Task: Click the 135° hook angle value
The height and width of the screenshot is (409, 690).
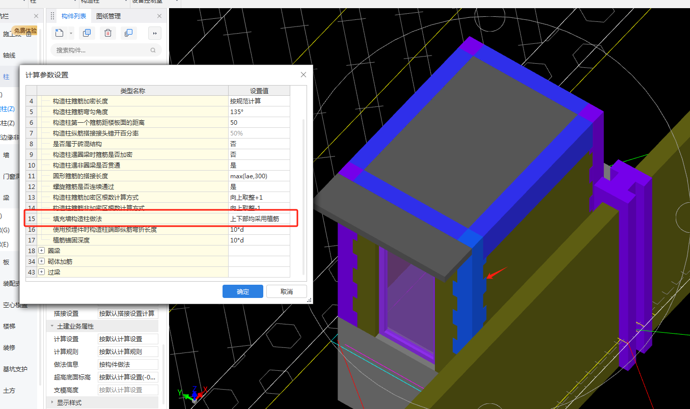Action: coord(259,112)
